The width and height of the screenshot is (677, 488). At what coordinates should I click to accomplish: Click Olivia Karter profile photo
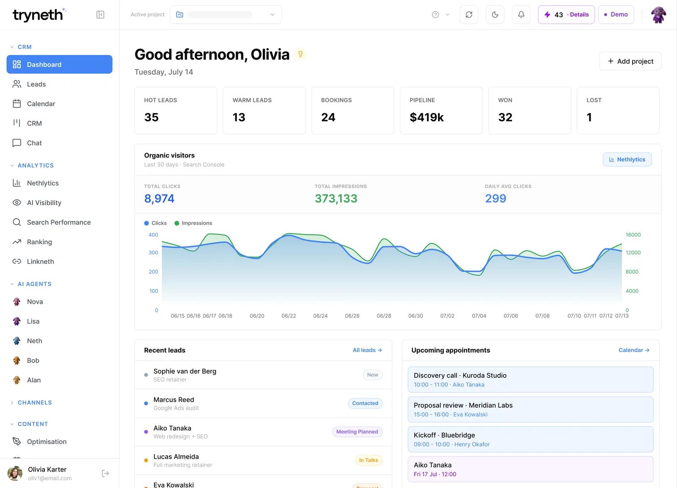pyautogui.click(x=15, y=473)
